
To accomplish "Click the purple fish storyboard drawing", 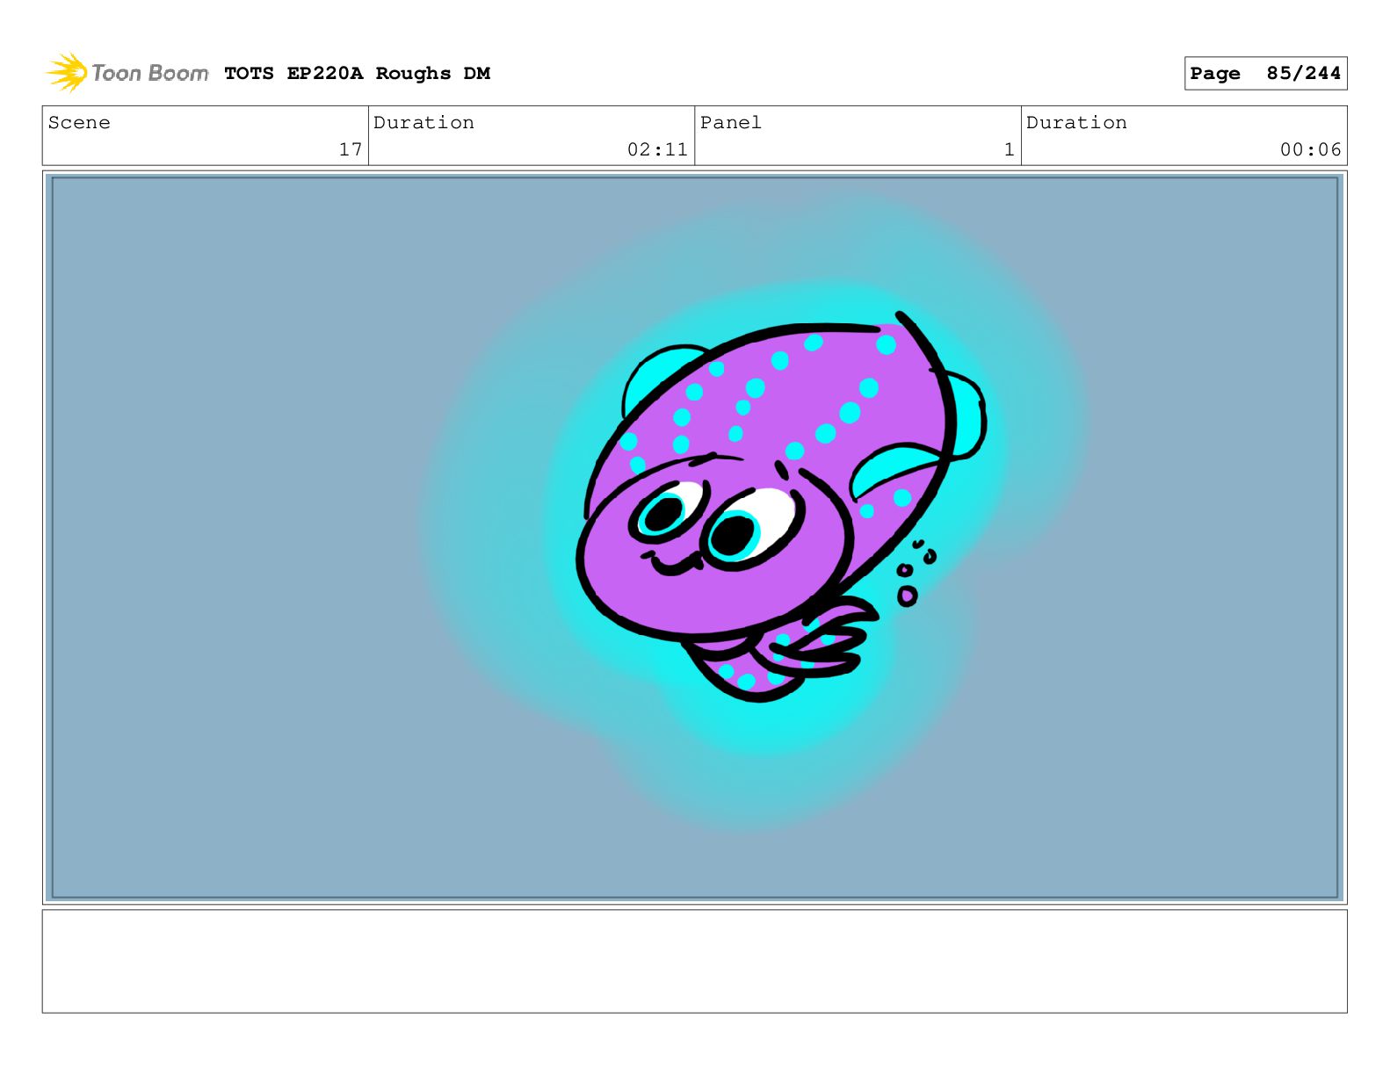I will [x=780, y=507].
